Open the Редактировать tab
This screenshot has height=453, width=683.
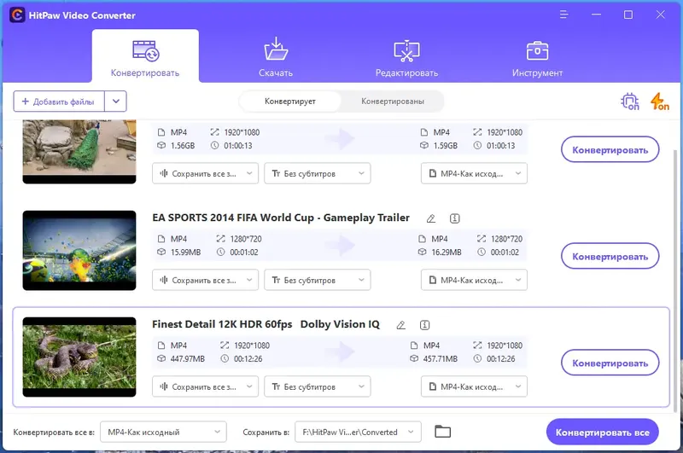point(406,56)
